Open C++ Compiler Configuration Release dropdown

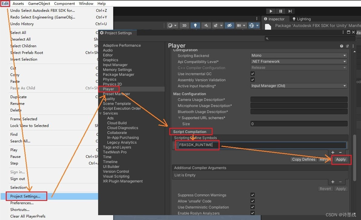(299, 68)
